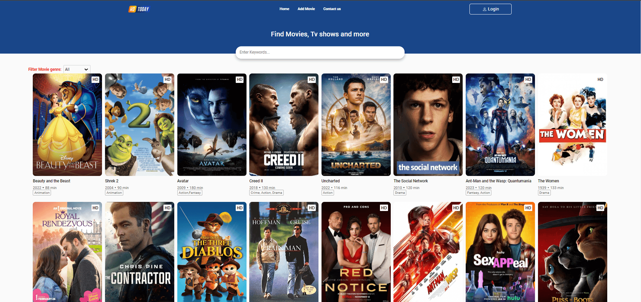Open Royal Rendezvous poster

(67, 252)
